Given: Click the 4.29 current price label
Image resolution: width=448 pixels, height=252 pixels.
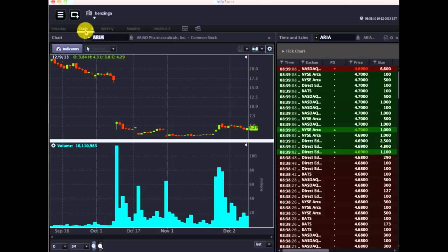Looking at the screenshot, I should pyautogui.click(x=253, y=128).
